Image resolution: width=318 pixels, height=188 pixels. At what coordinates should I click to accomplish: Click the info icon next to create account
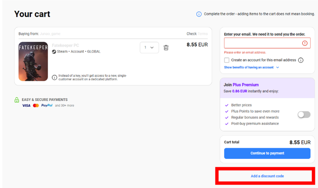tap(301, 60)
